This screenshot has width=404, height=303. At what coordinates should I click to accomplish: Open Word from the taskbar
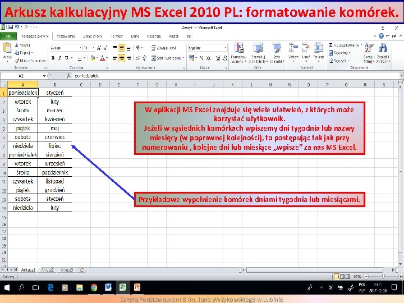(x=108, y=287)
